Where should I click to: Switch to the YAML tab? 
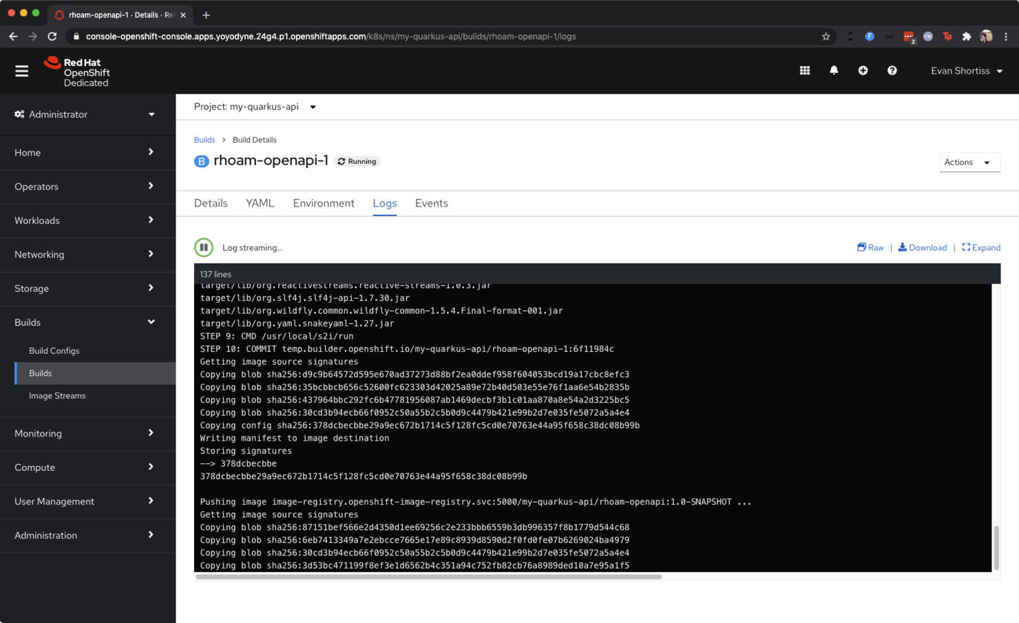click(260, 203)
